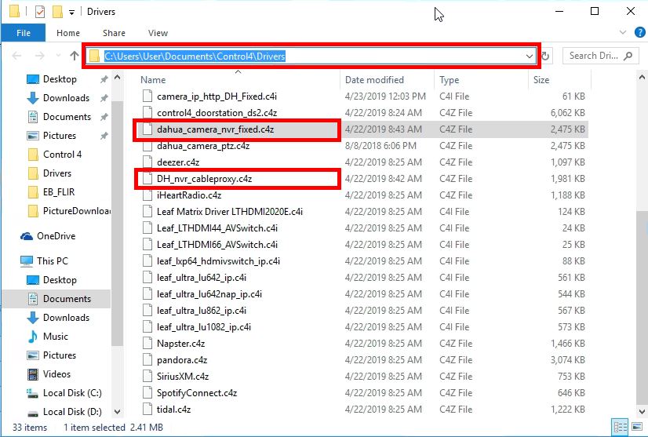
Task: Click the address bar path field
Action: tap(311, 56)
